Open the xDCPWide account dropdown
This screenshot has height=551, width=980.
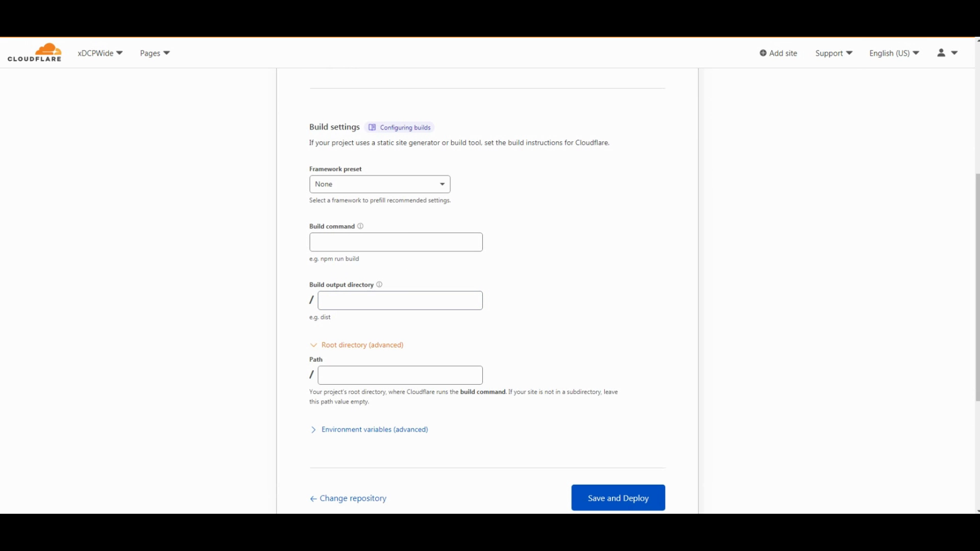click(x=100, y=53)
